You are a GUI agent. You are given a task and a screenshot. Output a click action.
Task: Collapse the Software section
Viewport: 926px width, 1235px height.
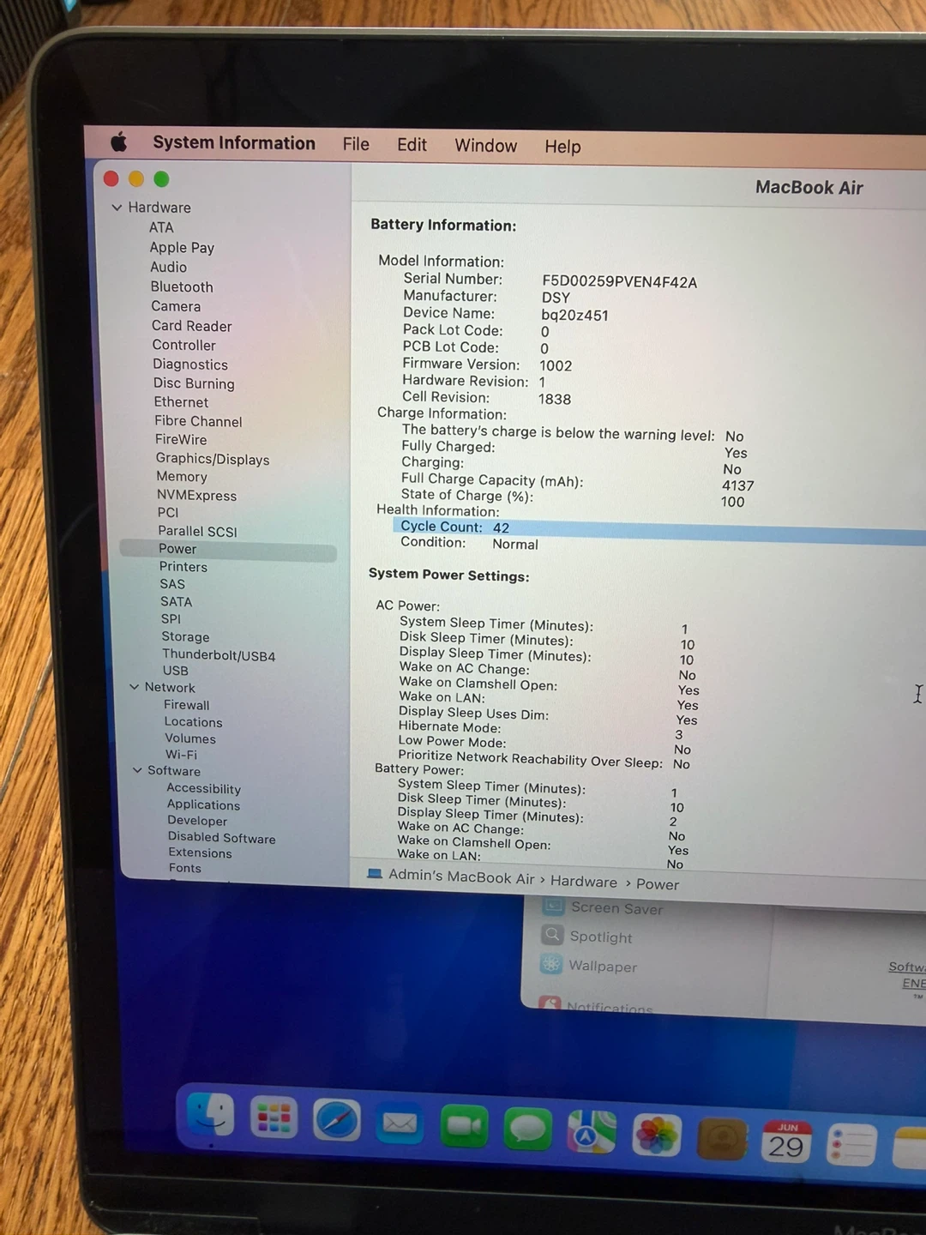click(x=137, y=770)
